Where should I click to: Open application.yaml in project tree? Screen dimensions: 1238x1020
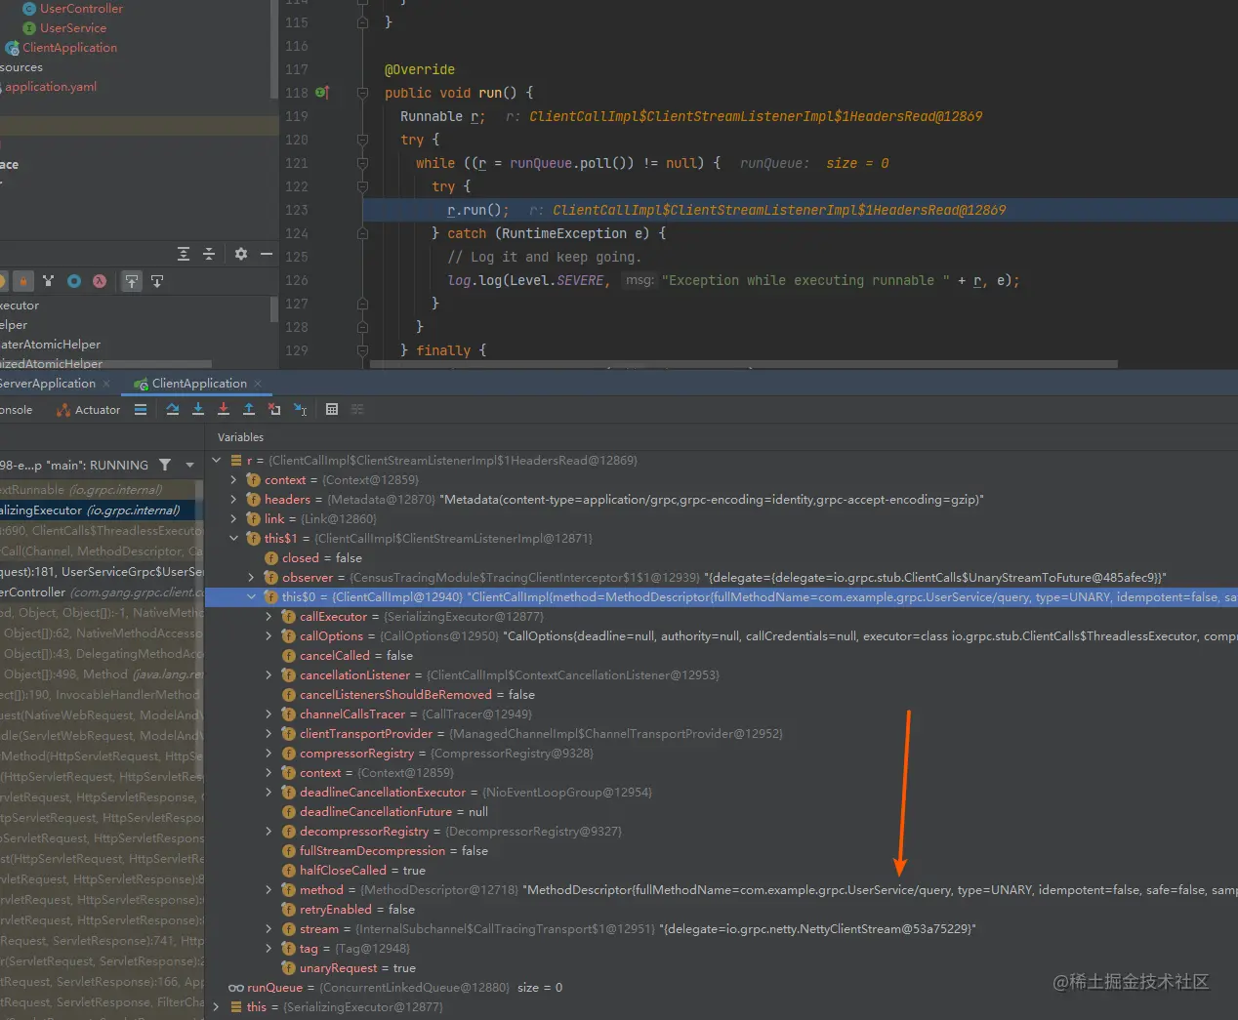click(49, 87)
